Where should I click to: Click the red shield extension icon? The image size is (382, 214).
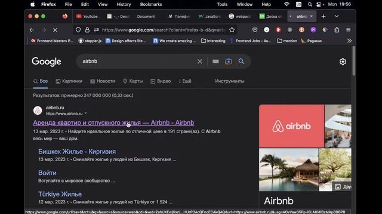[x=278, y=30]
